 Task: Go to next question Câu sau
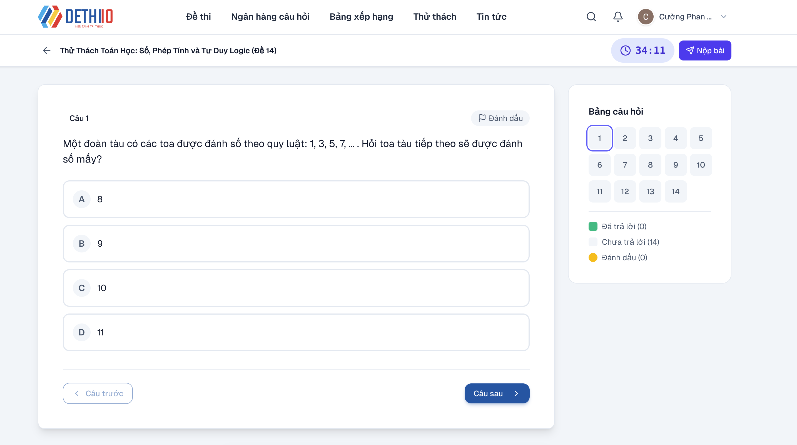point(497,393)
